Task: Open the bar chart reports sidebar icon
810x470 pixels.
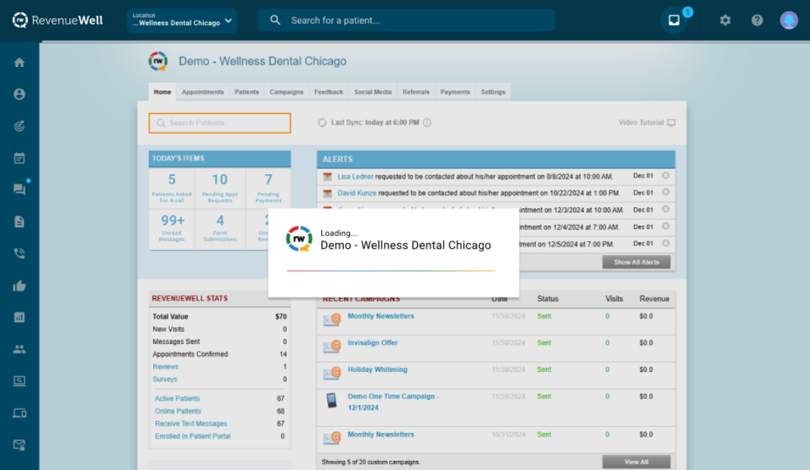Action: (x=19, y=317)
